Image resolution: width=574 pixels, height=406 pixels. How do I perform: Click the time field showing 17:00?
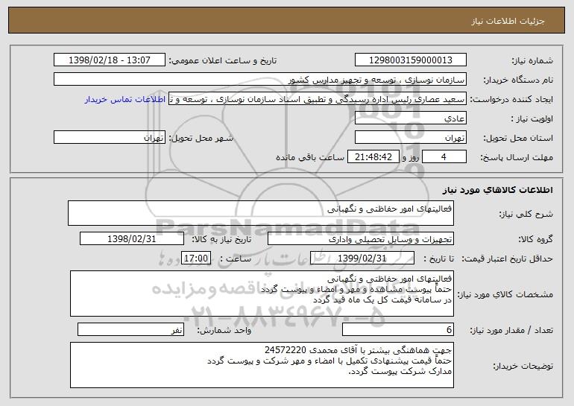196,258
